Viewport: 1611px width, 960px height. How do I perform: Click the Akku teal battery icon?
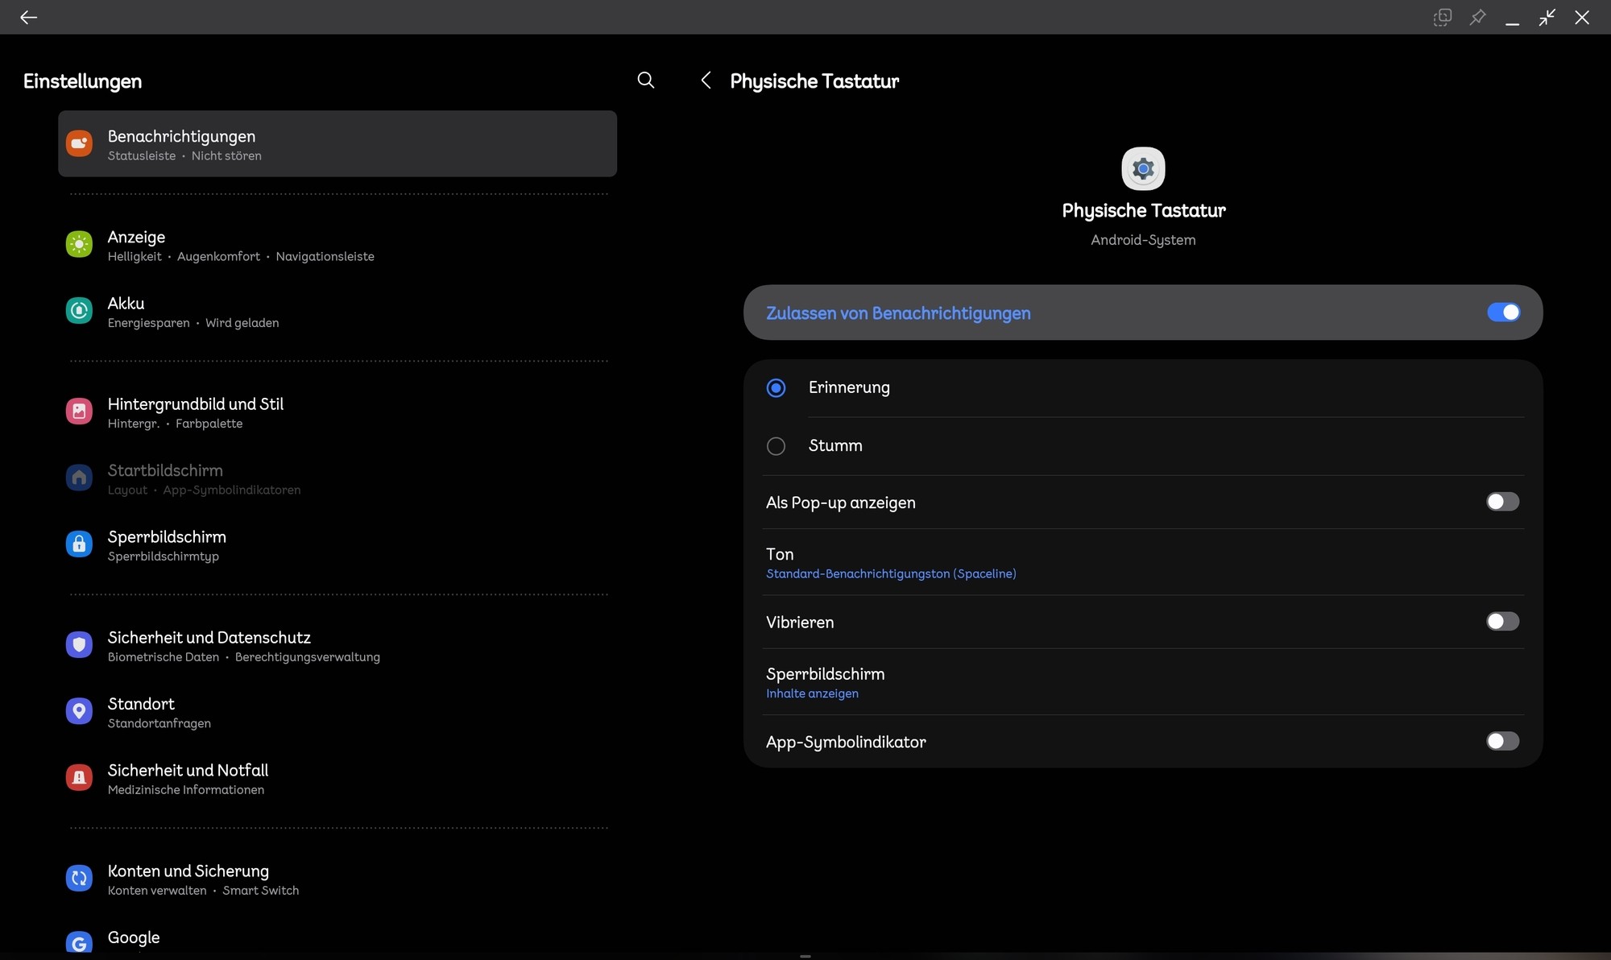[79, 310]
